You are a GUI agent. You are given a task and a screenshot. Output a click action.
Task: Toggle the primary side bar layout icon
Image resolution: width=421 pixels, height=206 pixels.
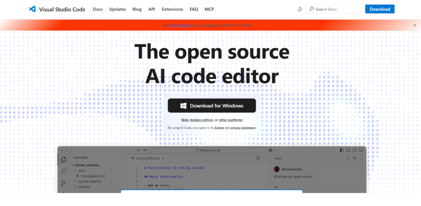[x=342, y=150]
